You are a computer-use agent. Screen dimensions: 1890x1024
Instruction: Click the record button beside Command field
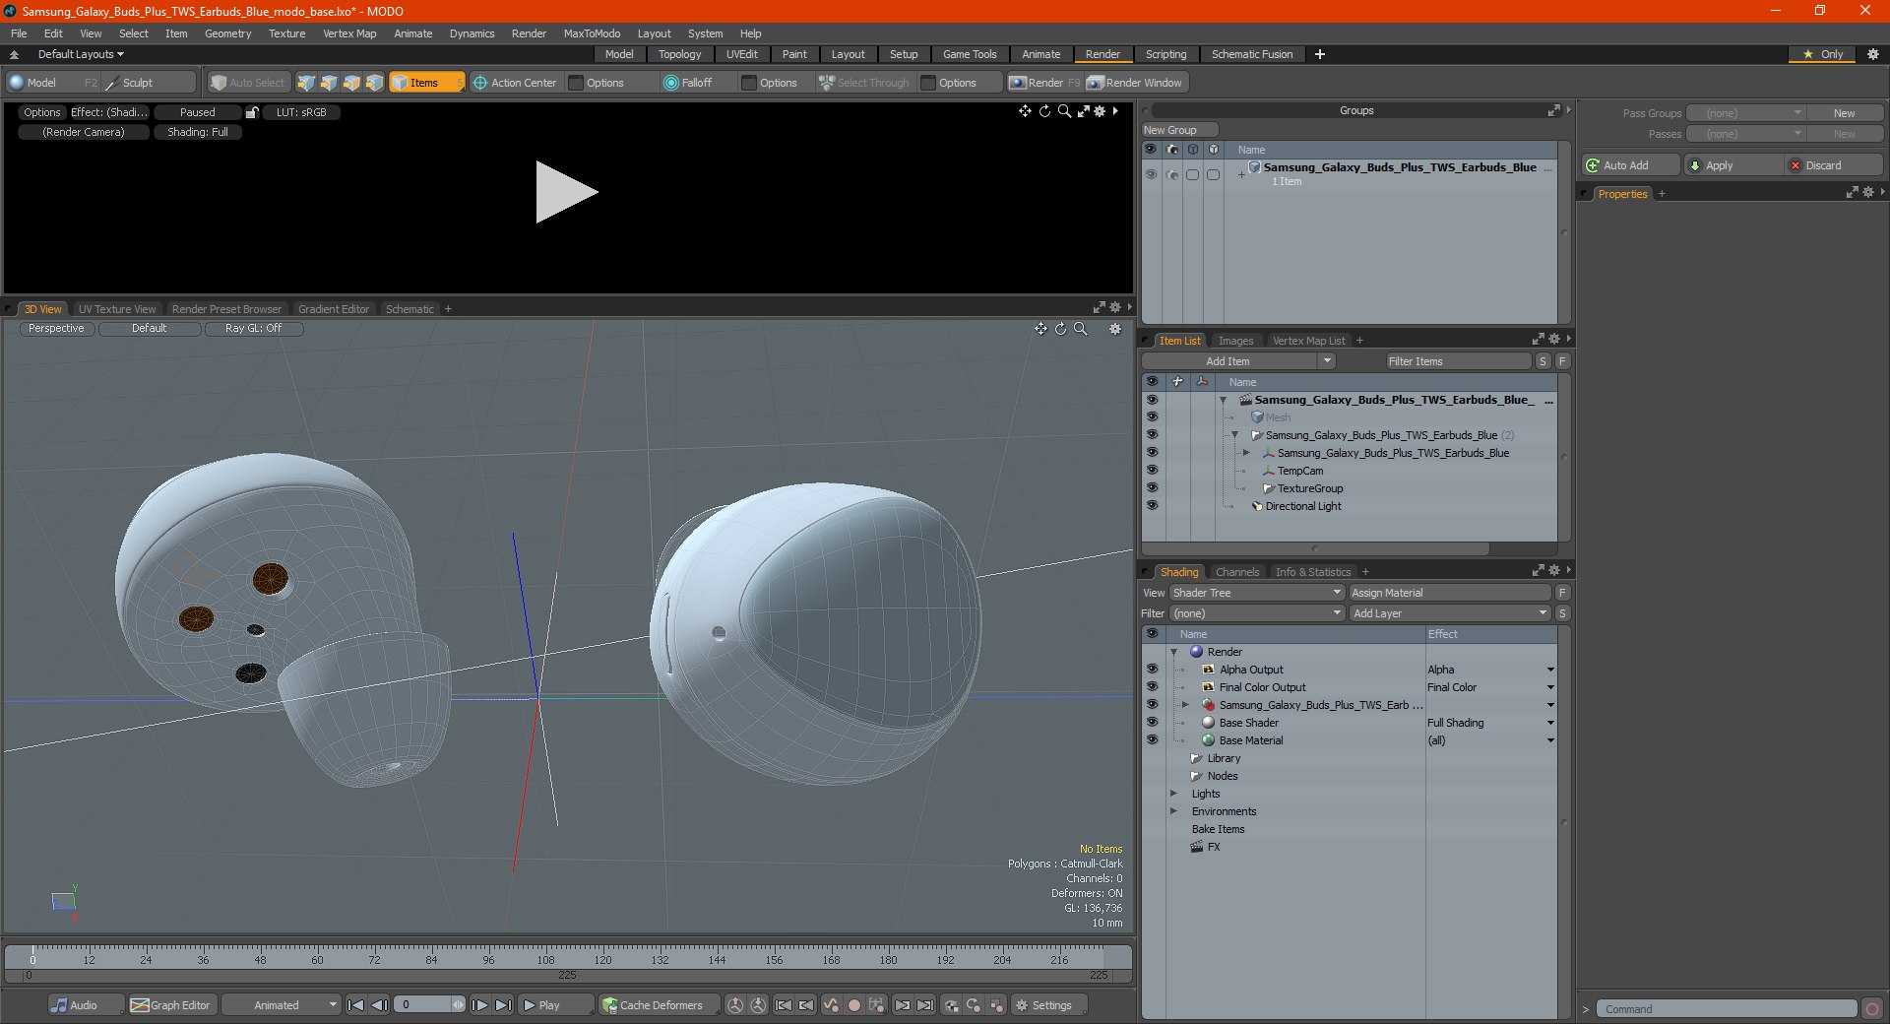point(1872,1008)
